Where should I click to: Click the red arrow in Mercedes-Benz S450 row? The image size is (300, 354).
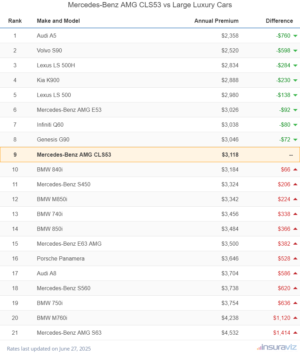[295, 184]
